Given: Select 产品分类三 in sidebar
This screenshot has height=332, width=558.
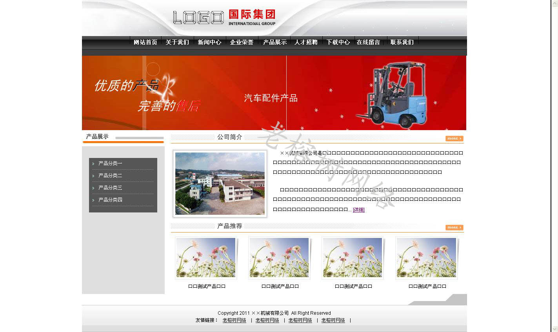Looking at the screenshot, I should pos(110,188).
